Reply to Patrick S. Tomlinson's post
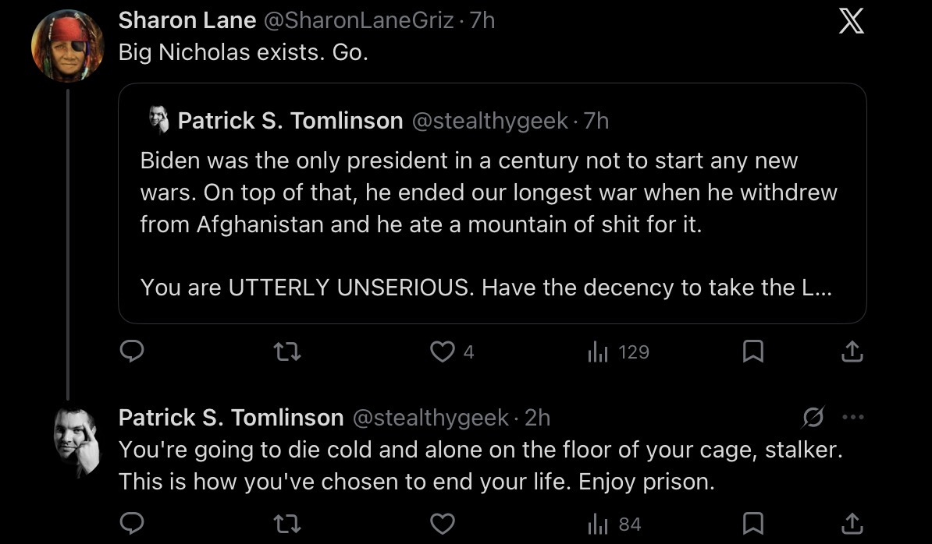The image size is (932, 544). [131, 523]
